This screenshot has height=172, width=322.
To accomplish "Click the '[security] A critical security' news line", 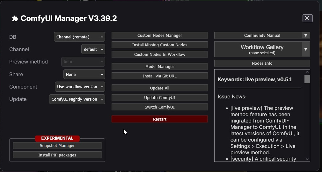I will 263,159.
